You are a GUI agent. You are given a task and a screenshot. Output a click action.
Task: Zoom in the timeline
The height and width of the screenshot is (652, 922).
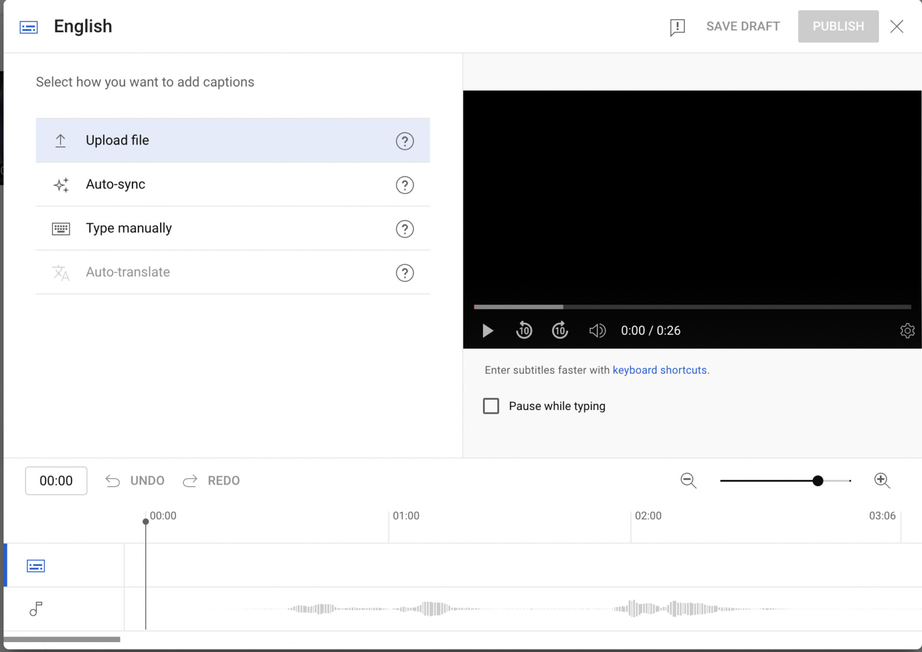[x=882, y=480]
